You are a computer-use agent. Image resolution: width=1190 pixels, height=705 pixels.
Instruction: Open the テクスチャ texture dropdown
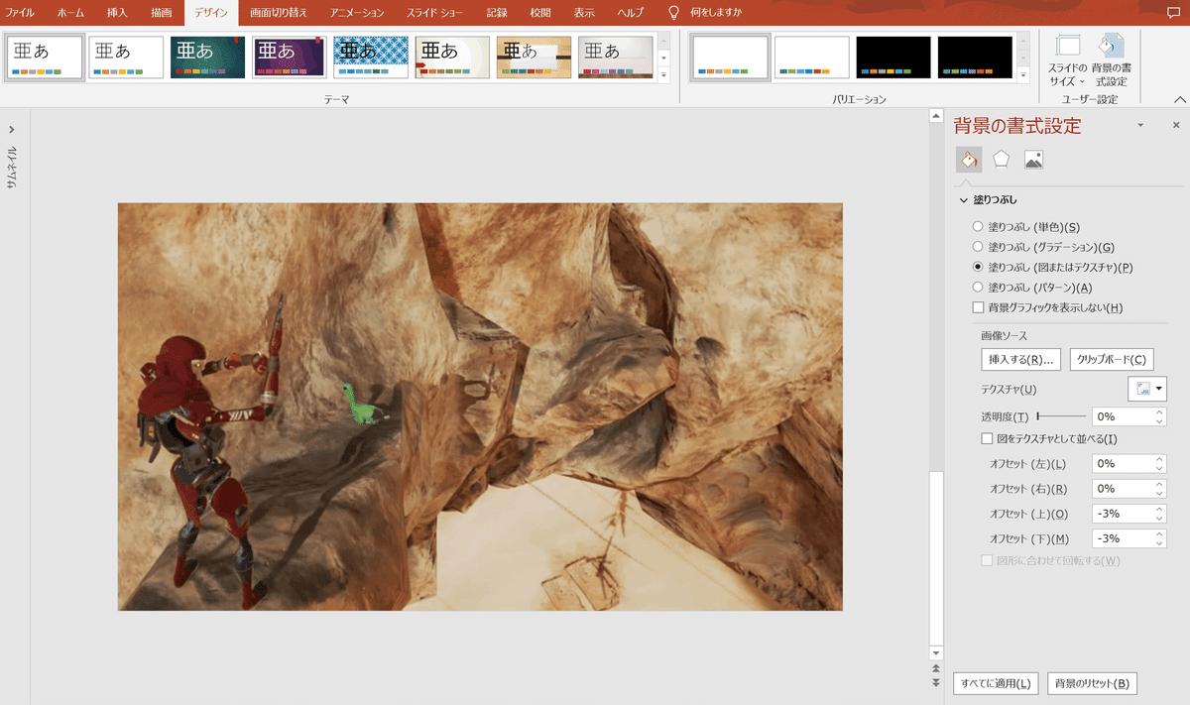[x=1147, y=389]
